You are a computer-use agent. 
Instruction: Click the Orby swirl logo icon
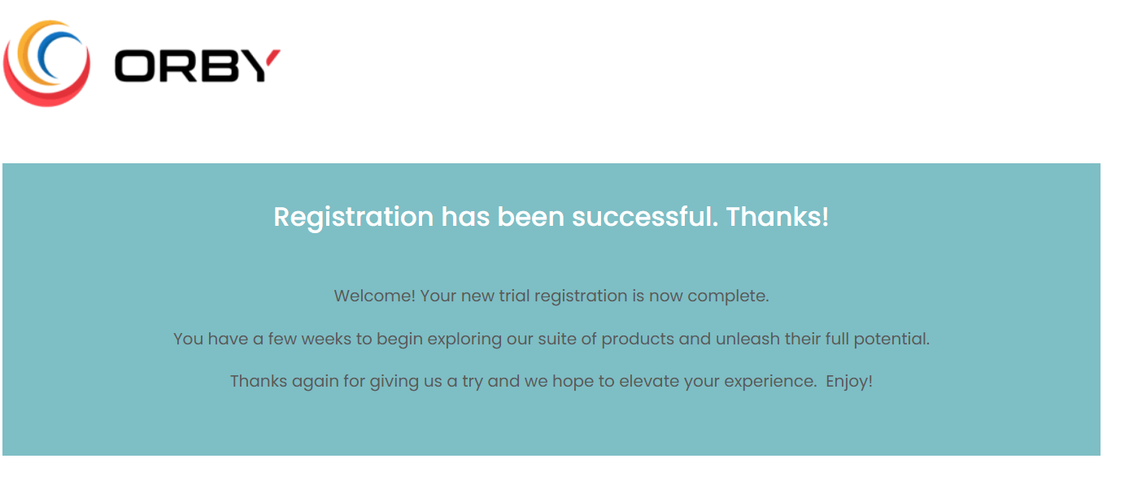point(46,63)
